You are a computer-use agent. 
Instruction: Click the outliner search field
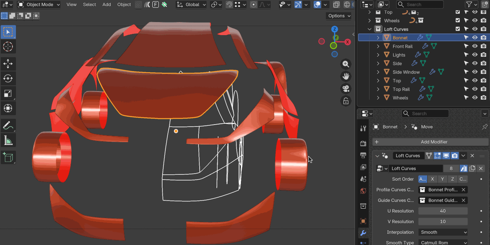[x=421, y=4]
